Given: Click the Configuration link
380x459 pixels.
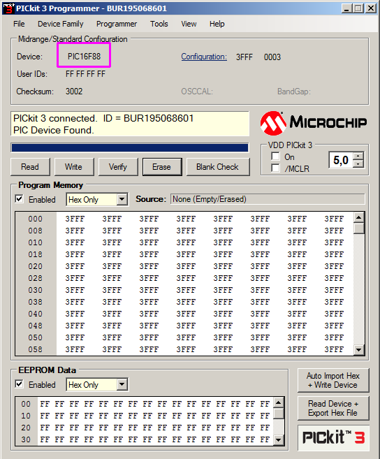Looking at the screenshot, I should (x=204, y=57).
